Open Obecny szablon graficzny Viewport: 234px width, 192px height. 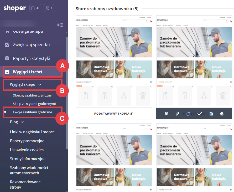point(32,95)
